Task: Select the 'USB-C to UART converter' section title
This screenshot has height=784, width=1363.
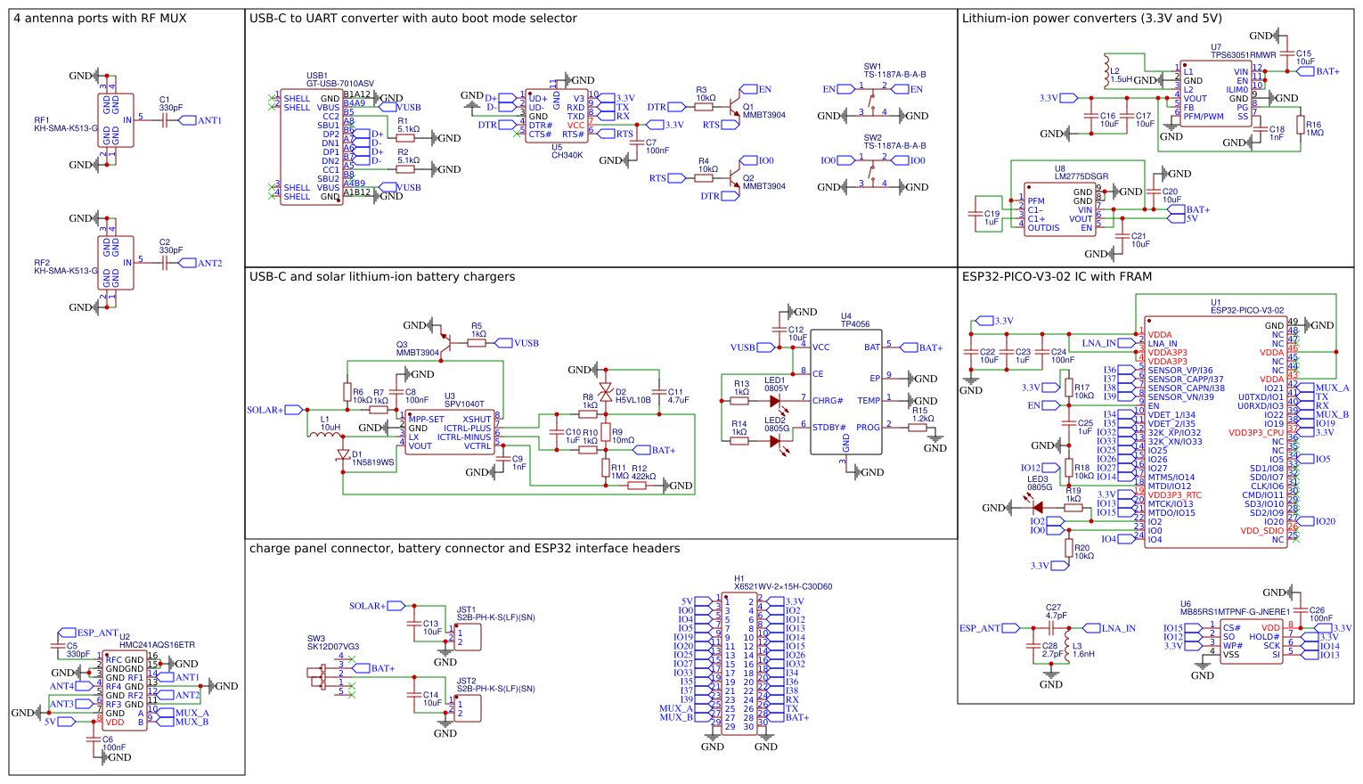Action: [413, 19]
